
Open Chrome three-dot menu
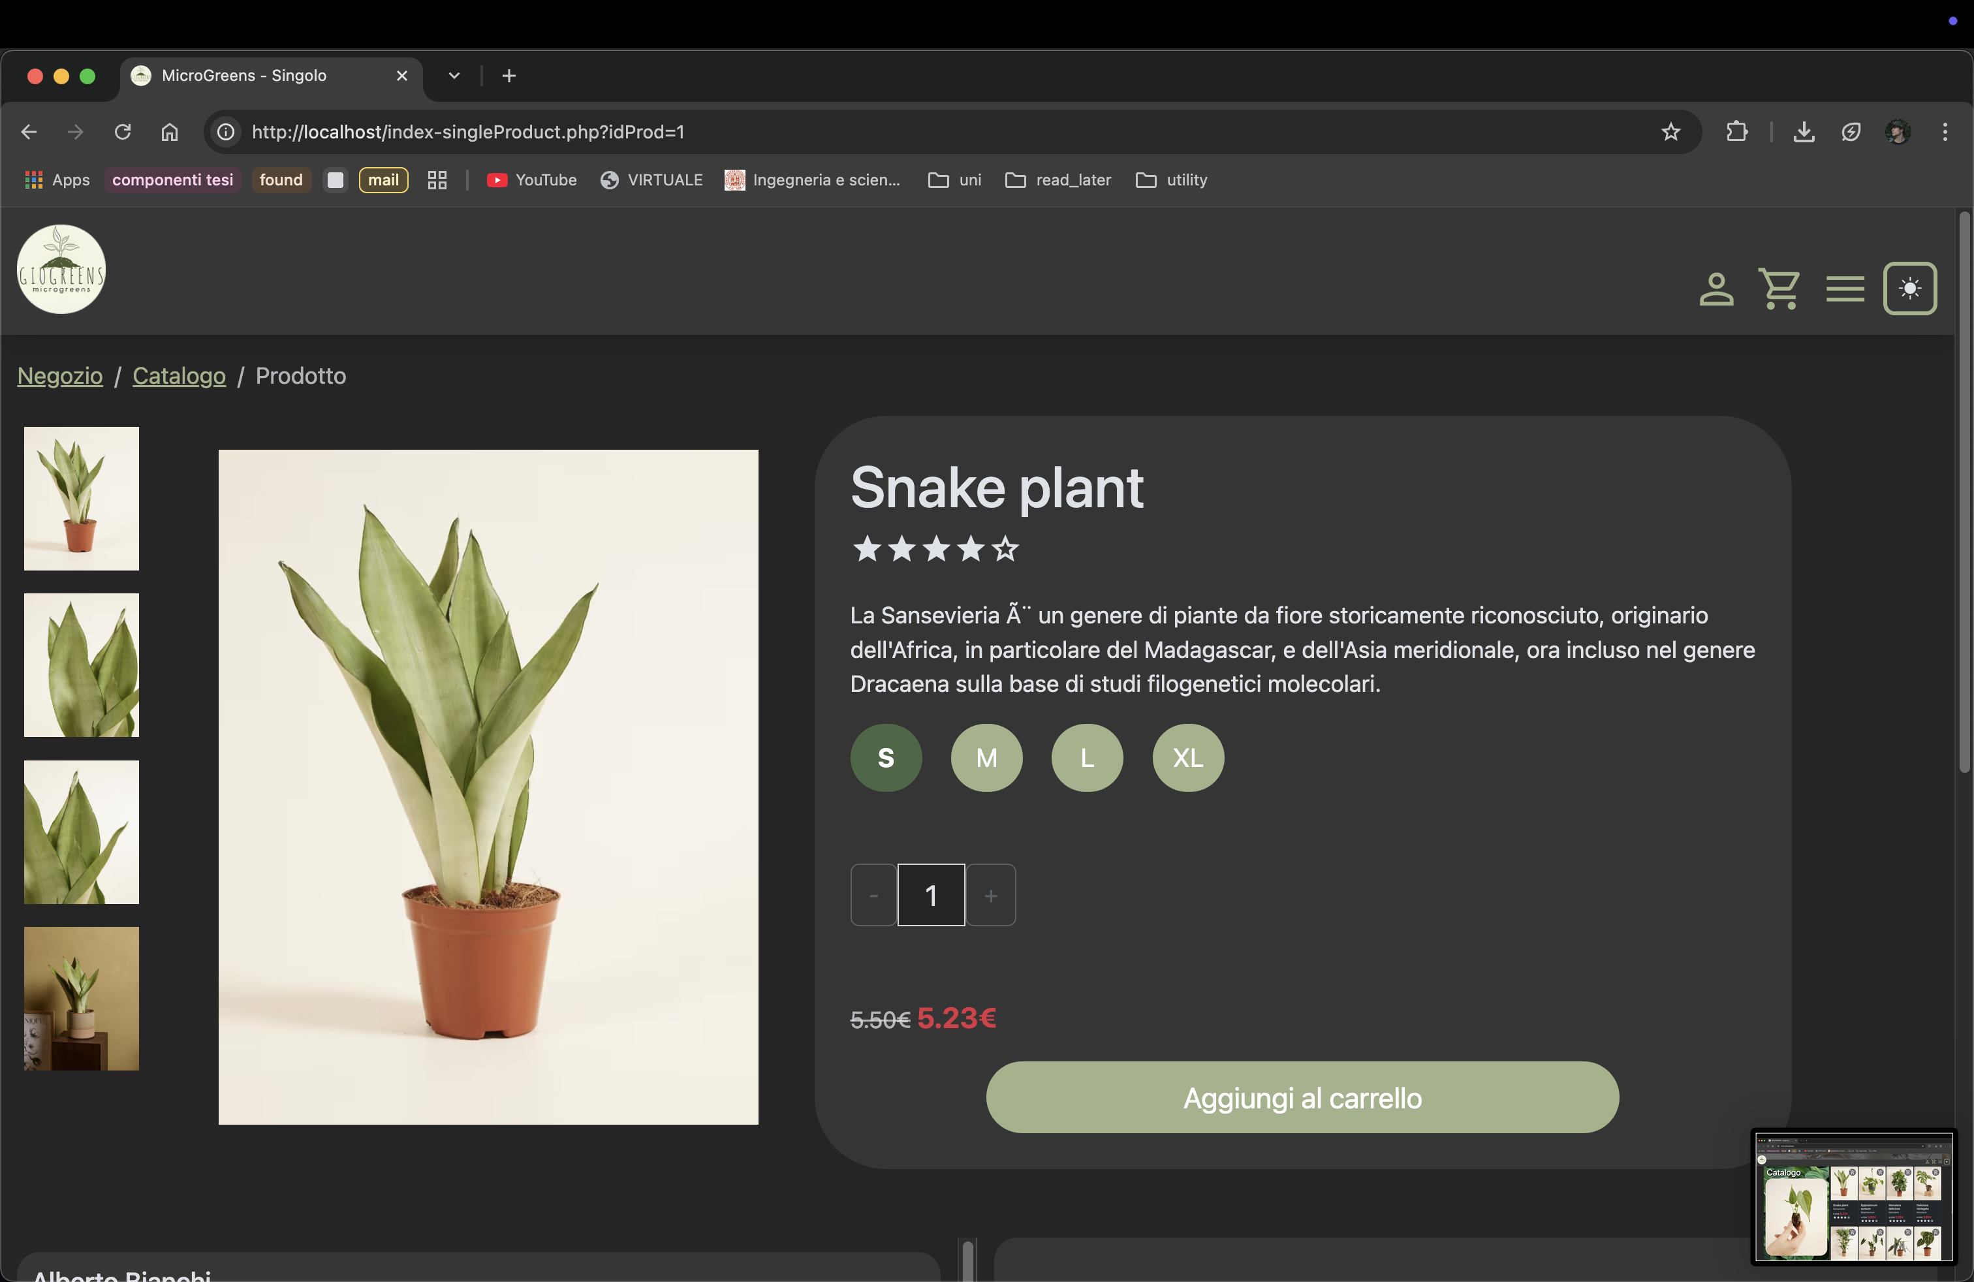pyautogui.click(x=1944, y=132)
